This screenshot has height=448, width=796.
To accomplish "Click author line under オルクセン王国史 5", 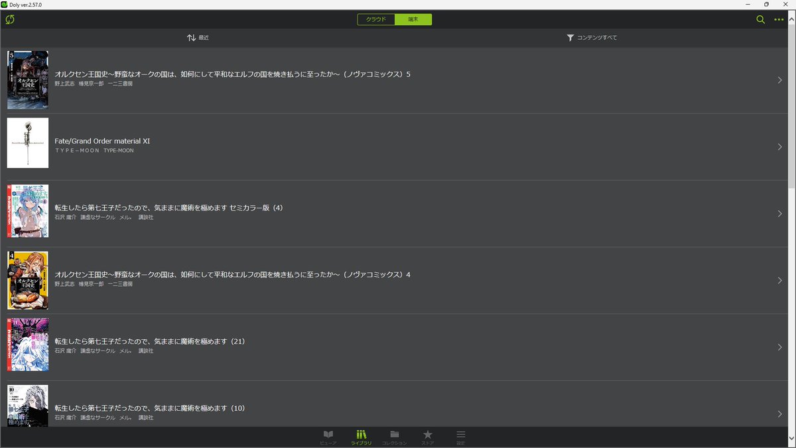I will [x=94, y=84].
